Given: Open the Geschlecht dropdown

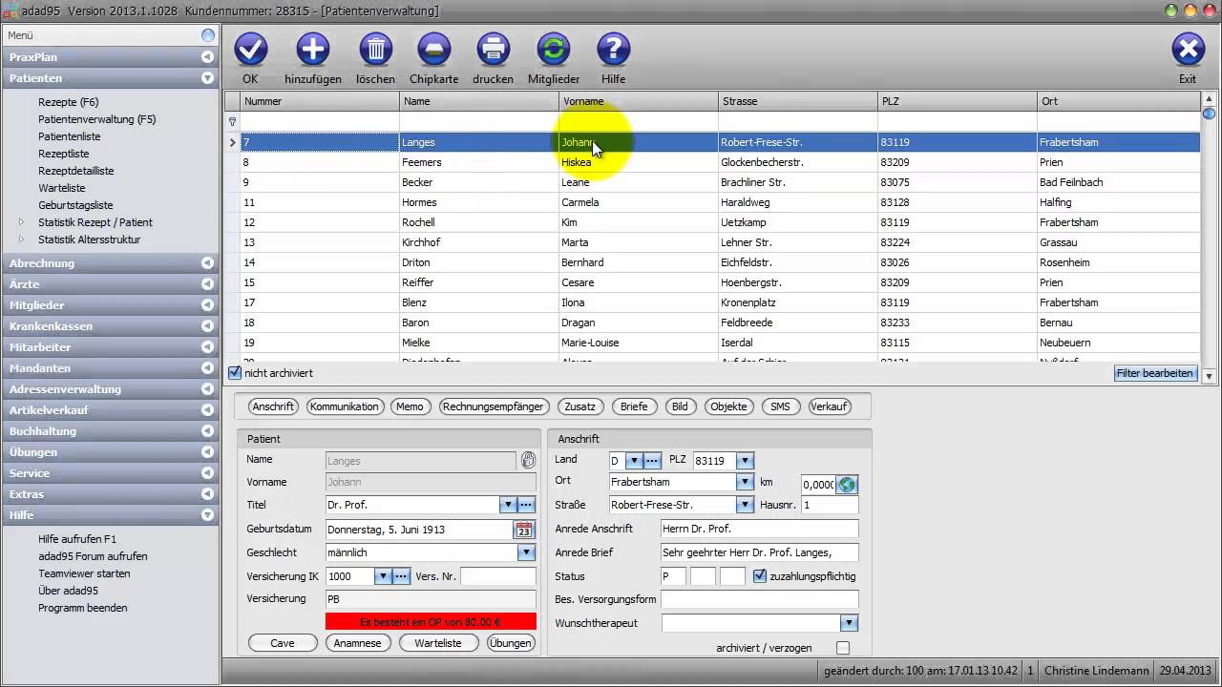Looking at the screenshot, I should click(526, 552).
